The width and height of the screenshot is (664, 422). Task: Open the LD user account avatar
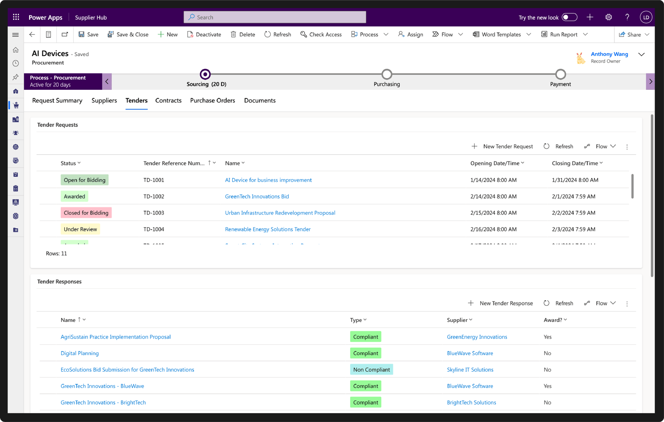coord(646,17)
